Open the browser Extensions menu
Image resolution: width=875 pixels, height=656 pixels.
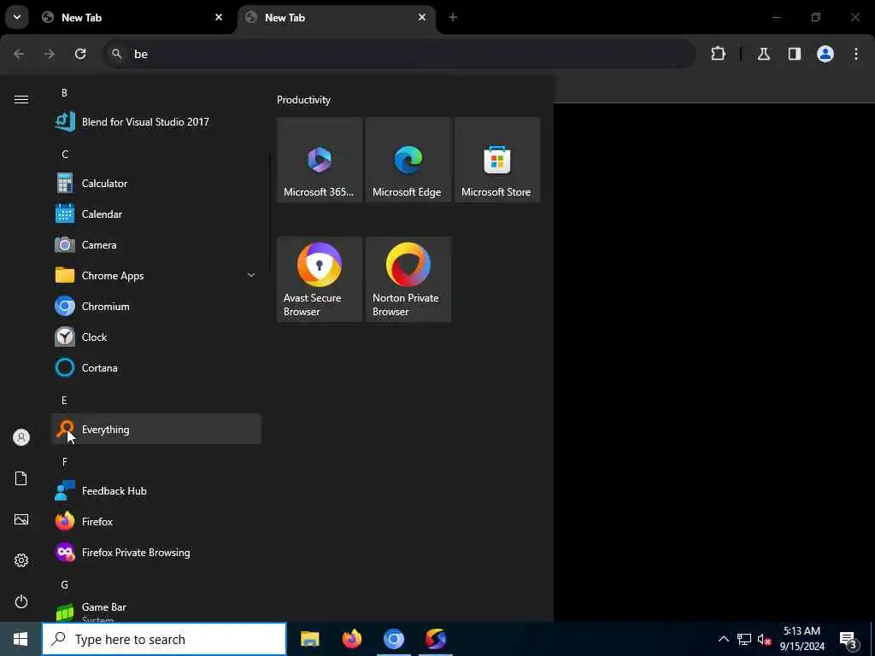(718, 54)
